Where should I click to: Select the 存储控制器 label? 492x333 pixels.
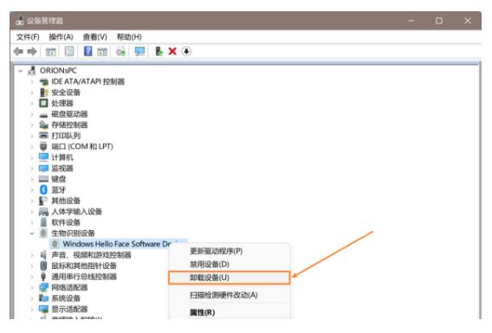[x=69, y=125]
